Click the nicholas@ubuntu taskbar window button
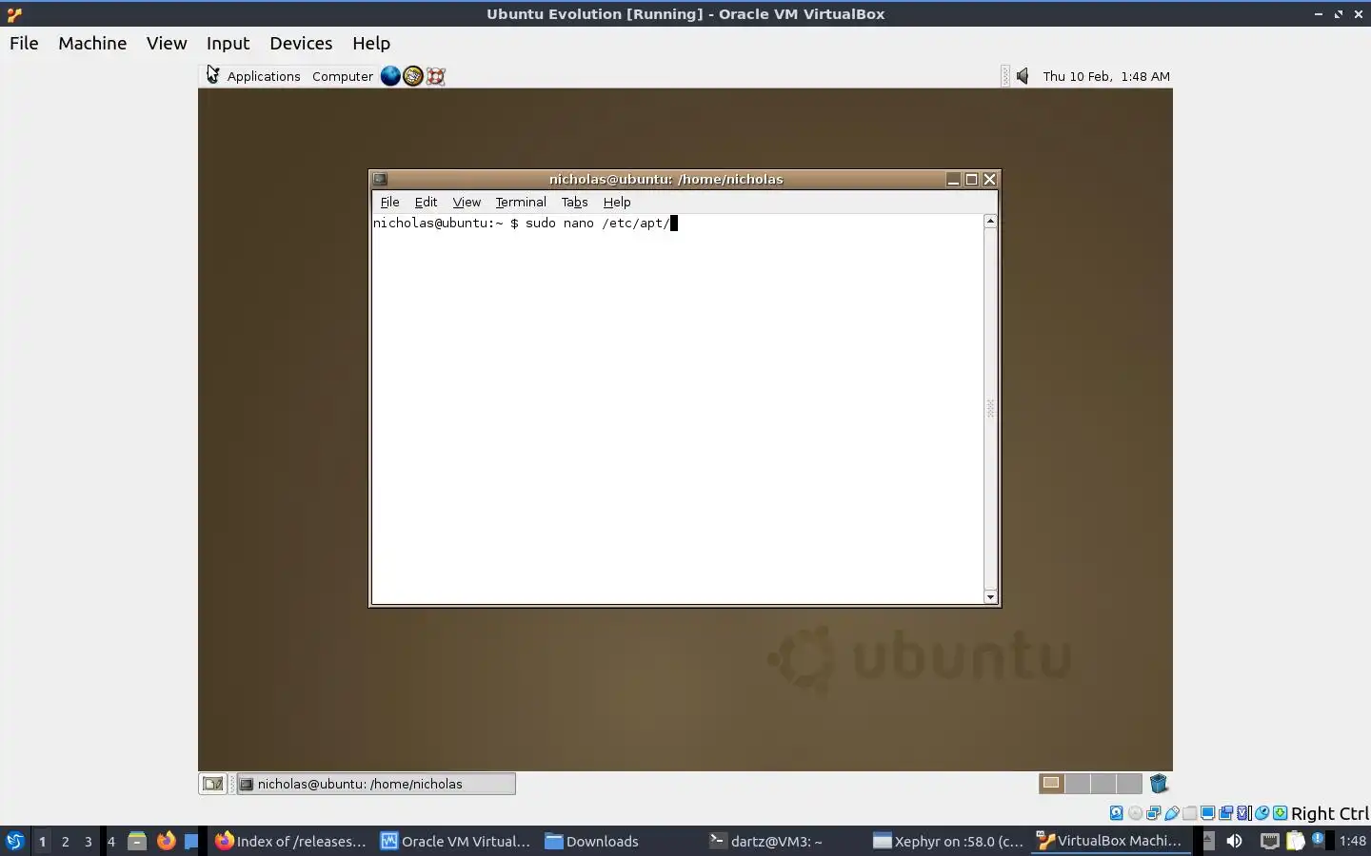The height and width of the screenshot is (856, 1371). click(376, 784)
